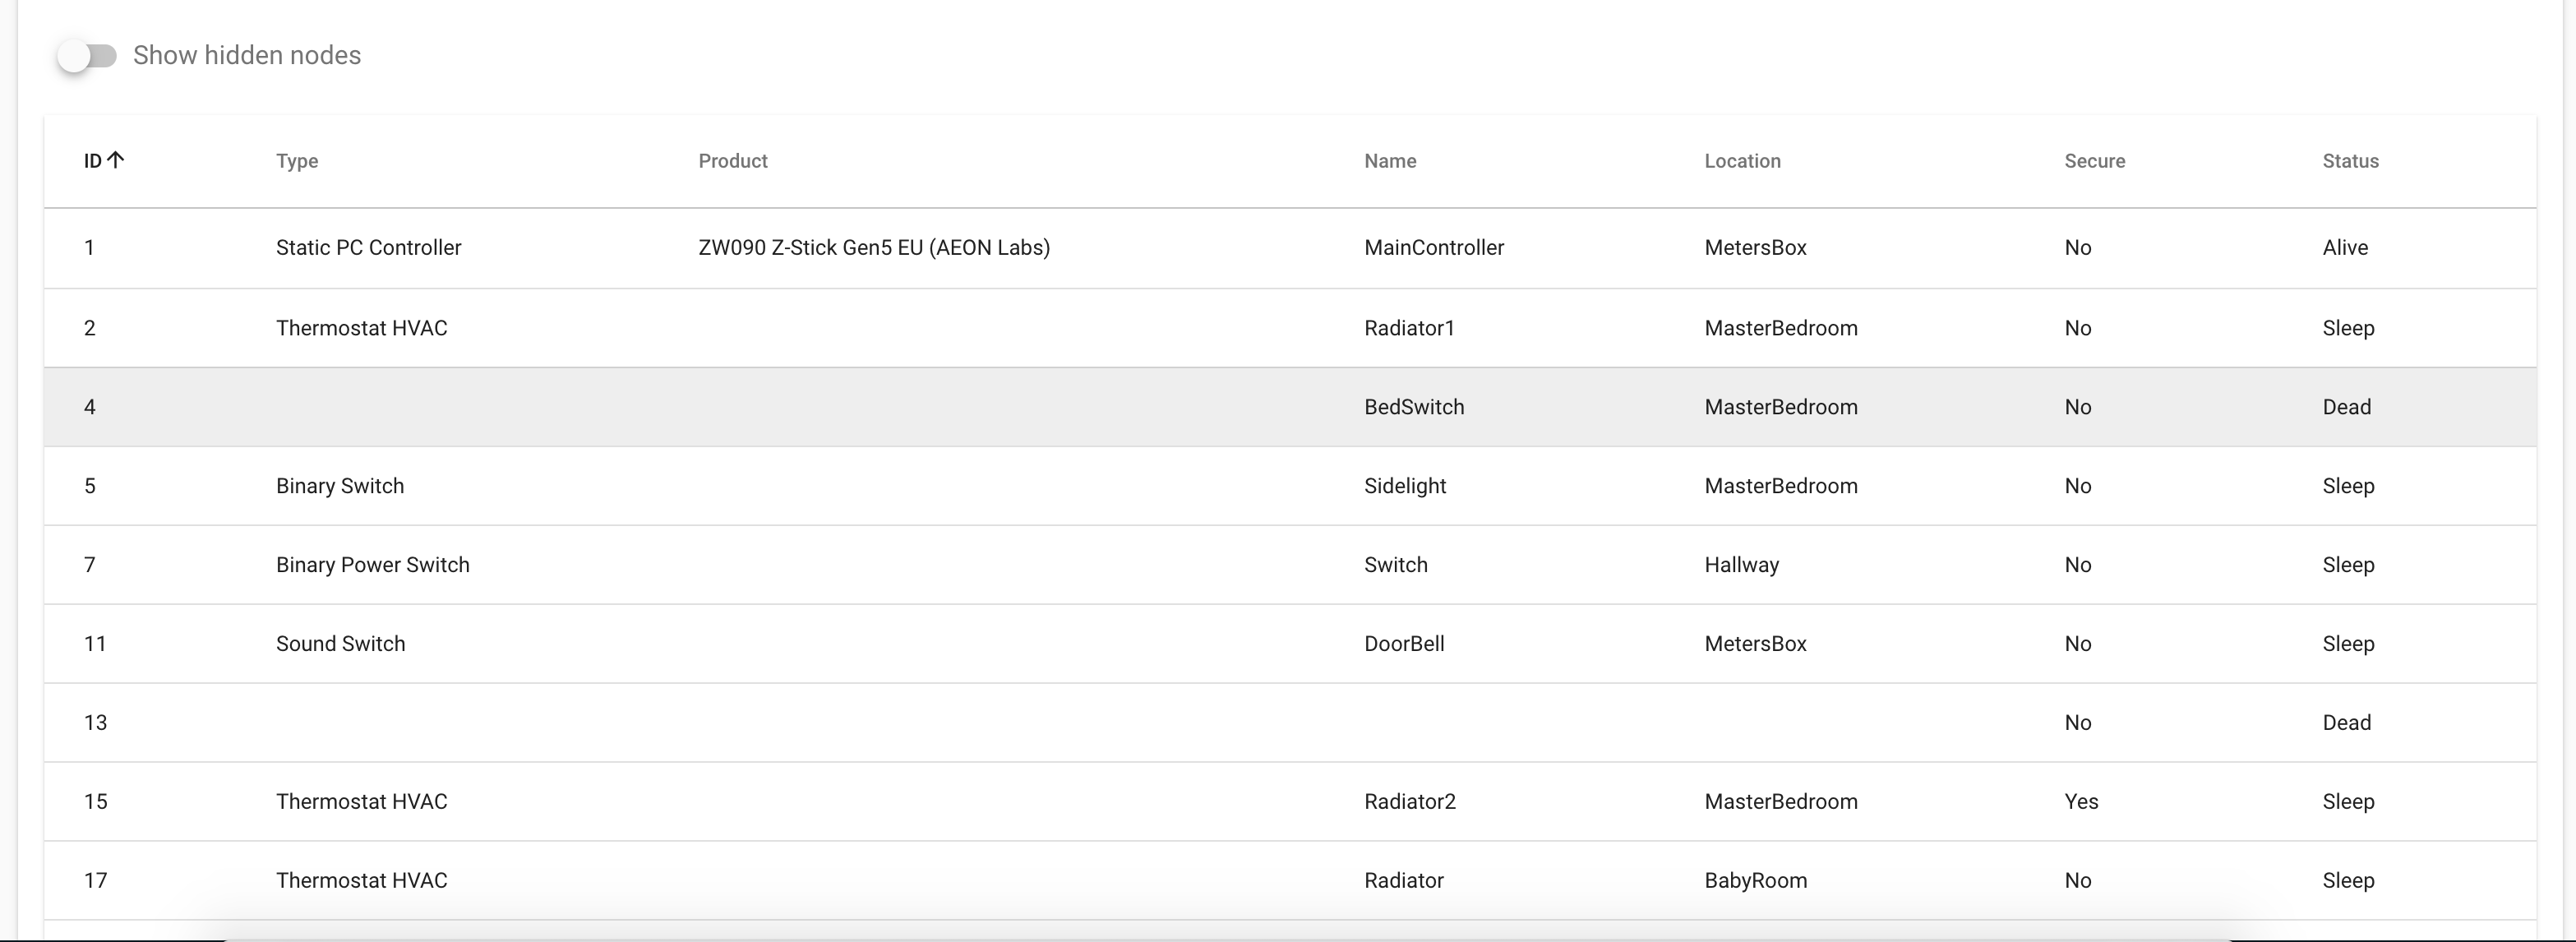2576x942 pixels.
Task: Toggle the Show hidden nodes switch
Action: pyautogui.click(x=86, y=56)
